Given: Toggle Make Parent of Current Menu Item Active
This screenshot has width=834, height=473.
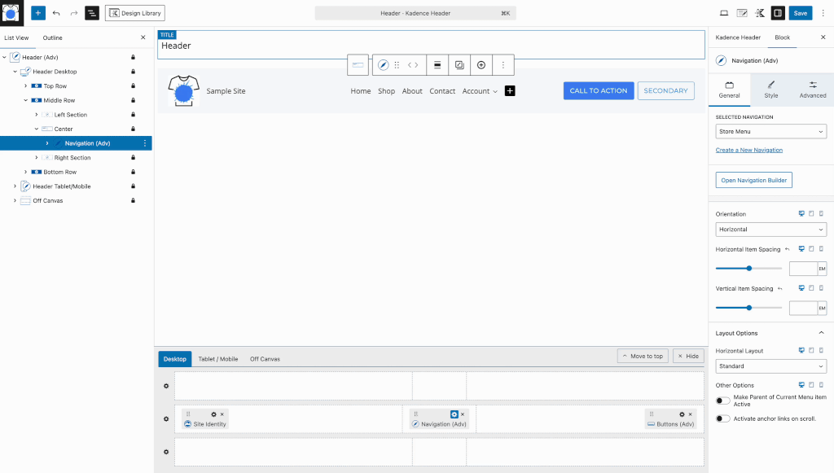Looking at the screenshot, I should point(723,401).
